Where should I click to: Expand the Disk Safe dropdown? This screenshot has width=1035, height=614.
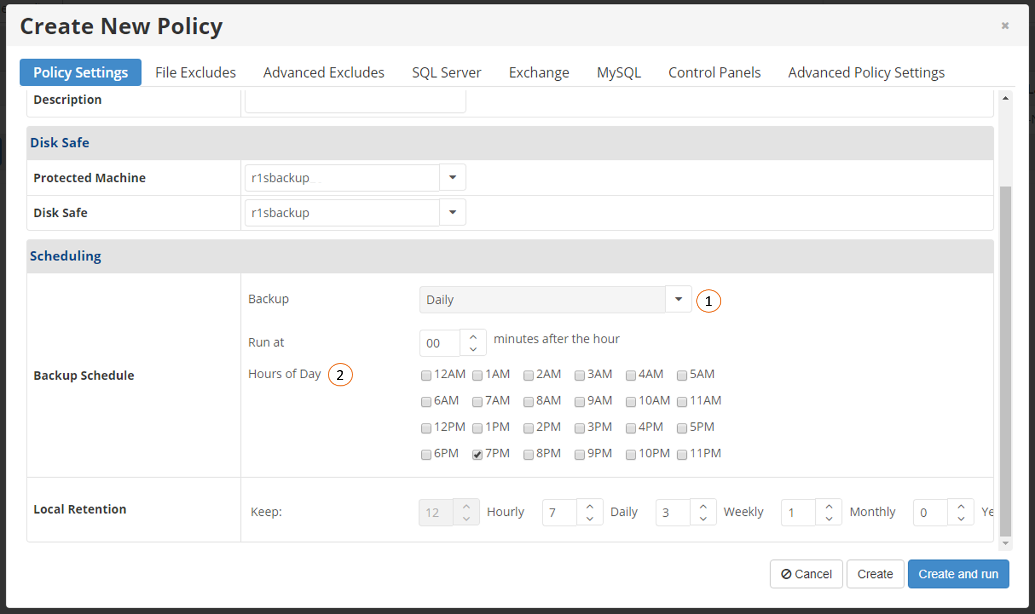click(452, 212)
